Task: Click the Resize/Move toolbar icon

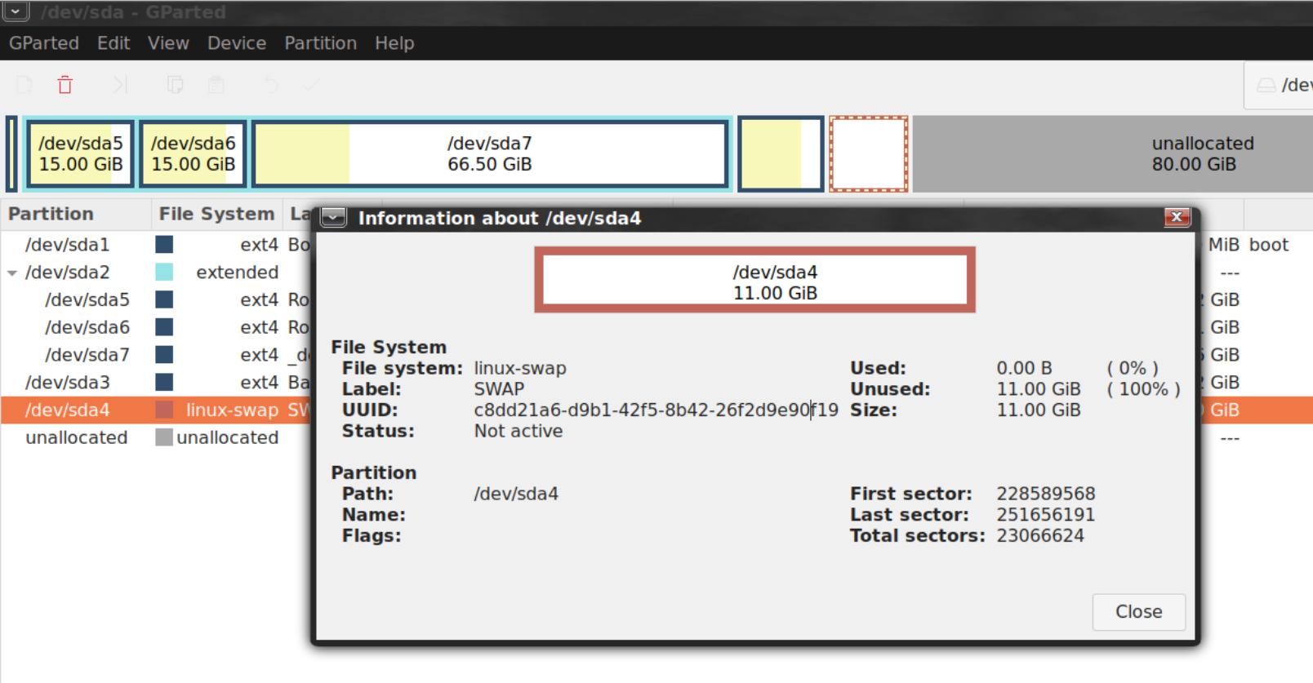Action: point(120,85)
